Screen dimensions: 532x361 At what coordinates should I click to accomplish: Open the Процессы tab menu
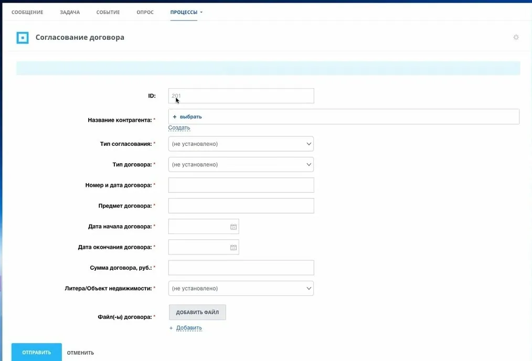186,12
